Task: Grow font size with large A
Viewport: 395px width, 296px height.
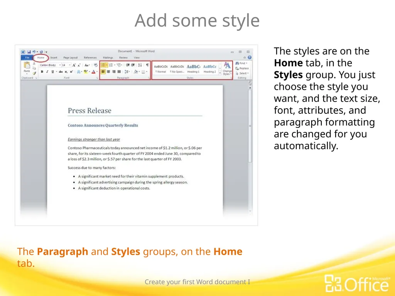Action: point(74,65)
